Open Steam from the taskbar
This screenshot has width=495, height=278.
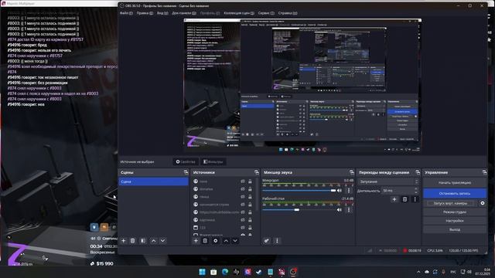[259, 272]
